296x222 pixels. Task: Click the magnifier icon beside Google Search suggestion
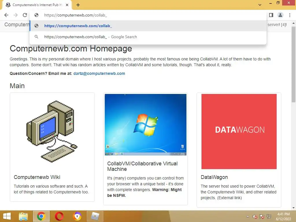36,37
